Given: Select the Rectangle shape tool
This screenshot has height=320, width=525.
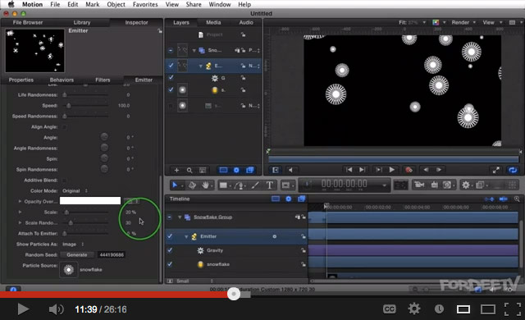Looking at the screenshot, I should pos(223,185).
